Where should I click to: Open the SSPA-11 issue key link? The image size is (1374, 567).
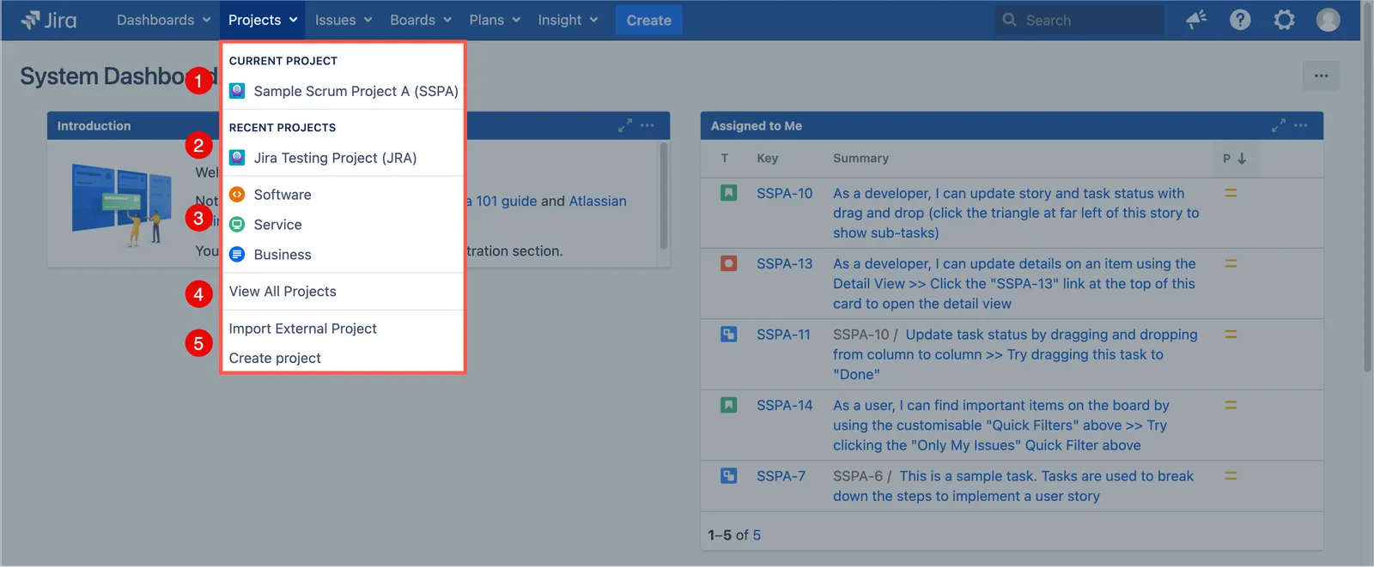(x=783, y=335)
